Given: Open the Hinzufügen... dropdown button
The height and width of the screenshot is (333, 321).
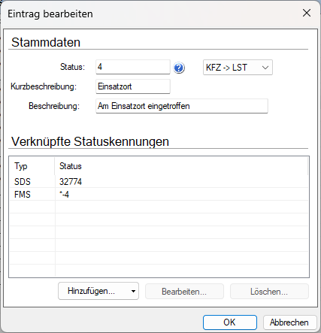Looking at the screenshot, I should click(98, 291).
